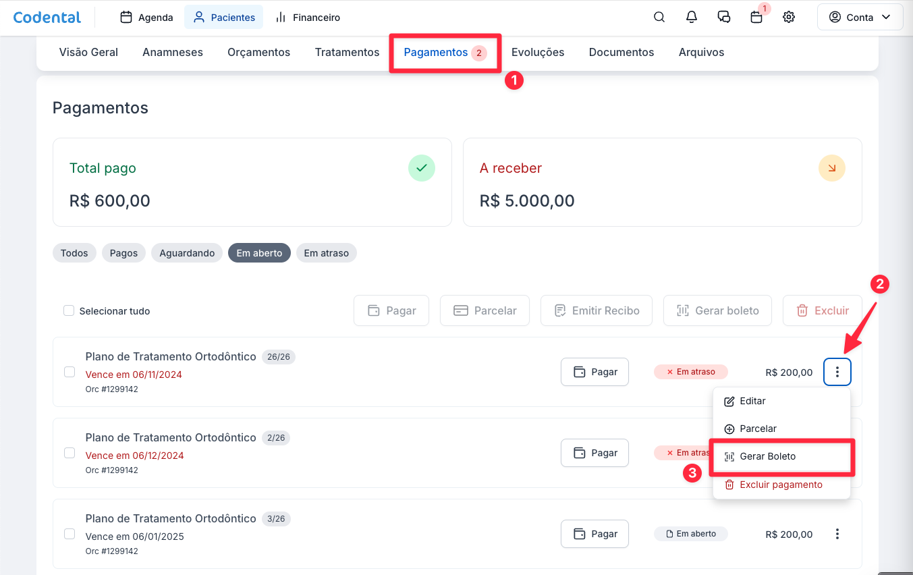
Task: Switch to the Orçamentos tab
Action: click(258, 52)
